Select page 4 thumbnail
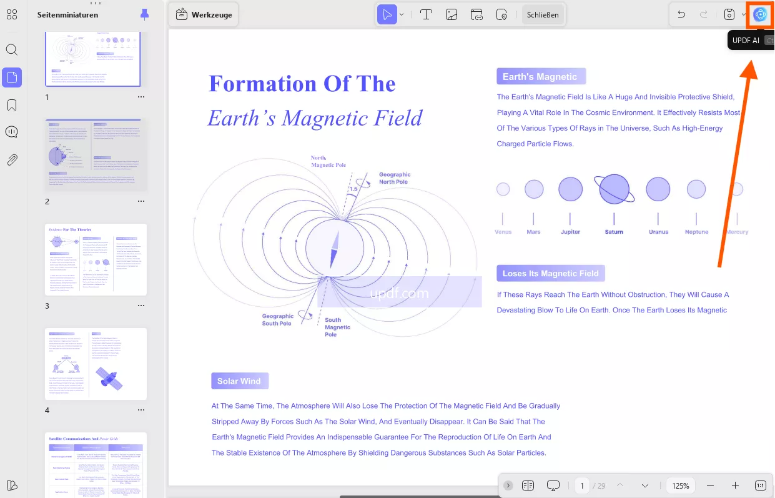 pos(96,364)
